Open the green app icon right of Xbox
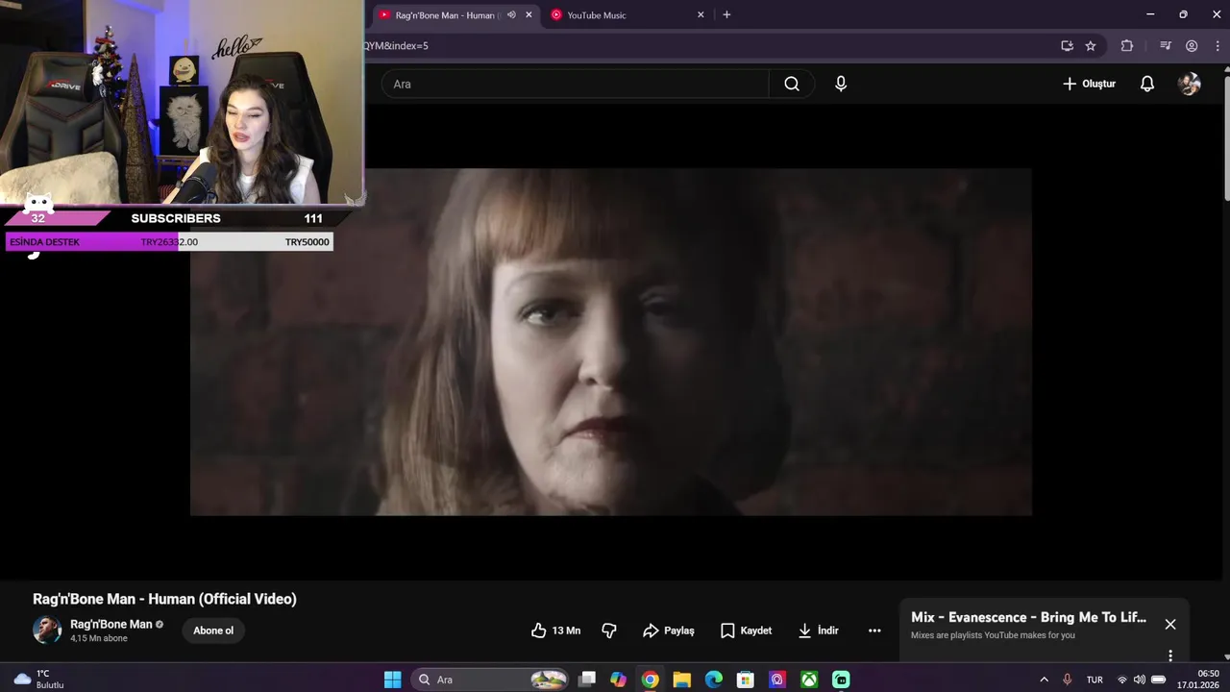 pos(842,680)
